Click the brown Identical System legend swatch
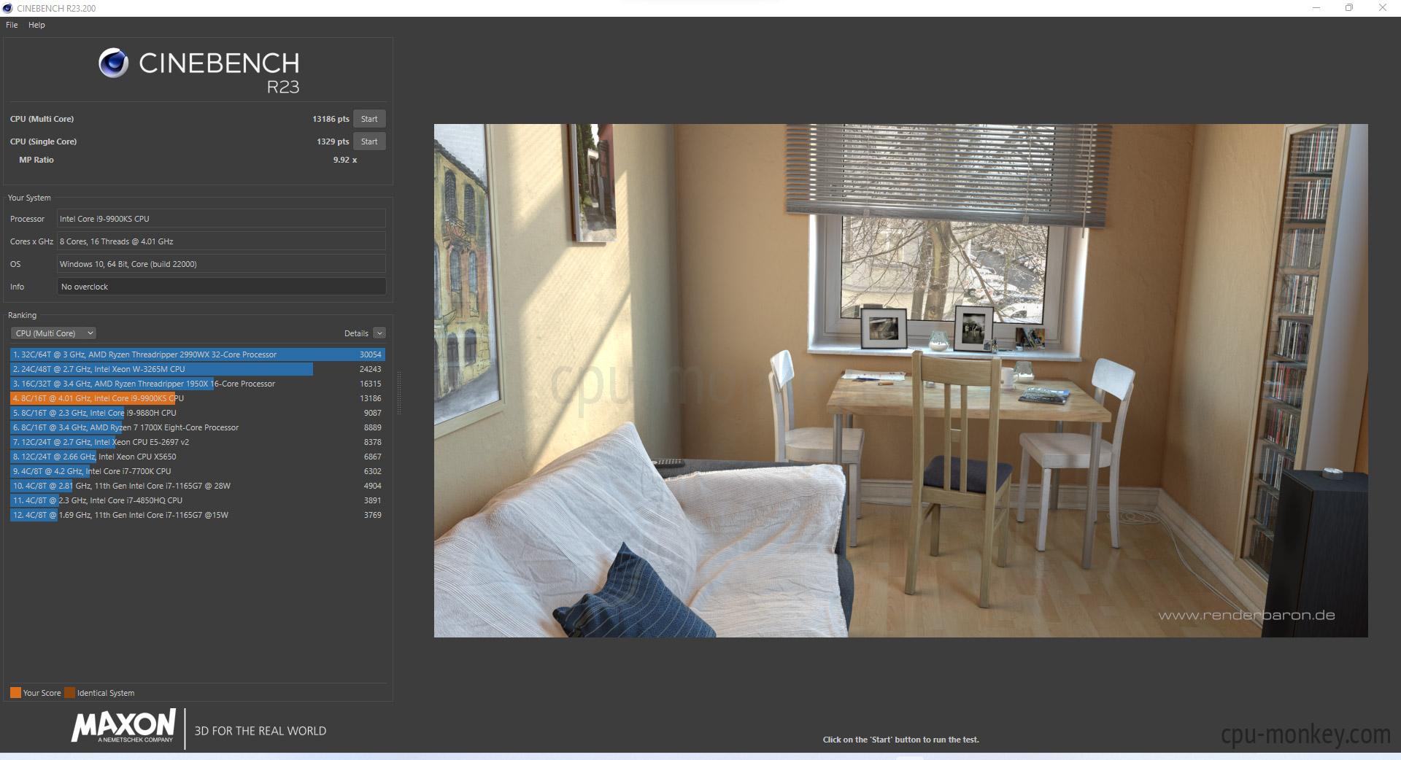Viewport: 1401px width, 760px height. coord(69,693)
